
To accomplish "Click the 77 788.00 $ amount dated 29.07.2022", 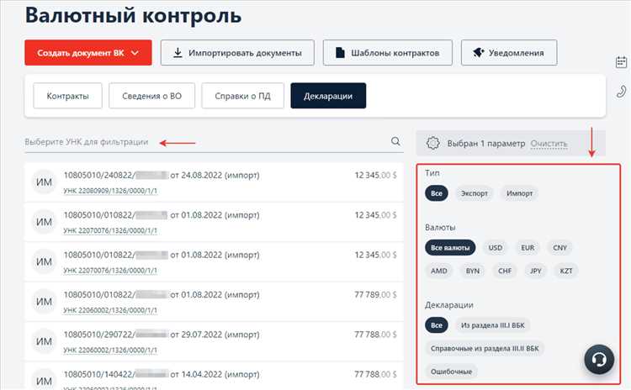I will point(375,335).
